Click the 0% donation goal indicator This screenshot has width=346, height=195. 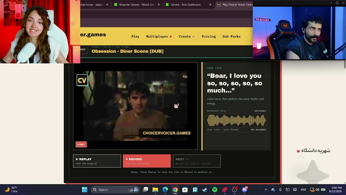tap(313, 174)
